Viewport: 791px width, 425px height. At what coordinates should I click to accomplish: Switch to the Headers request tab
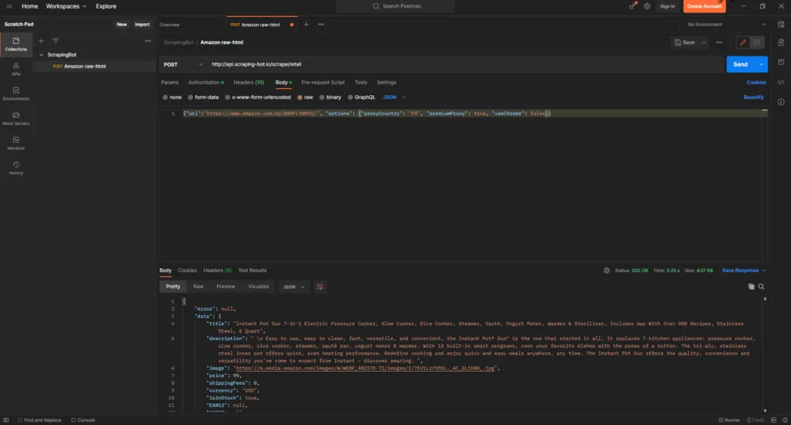coord(248,82)
